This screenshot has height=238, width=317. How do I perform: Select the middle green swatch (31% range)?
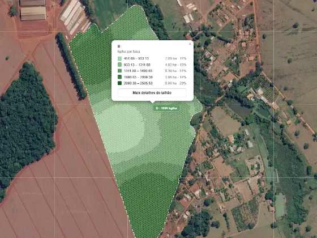(x=119, y=71)
